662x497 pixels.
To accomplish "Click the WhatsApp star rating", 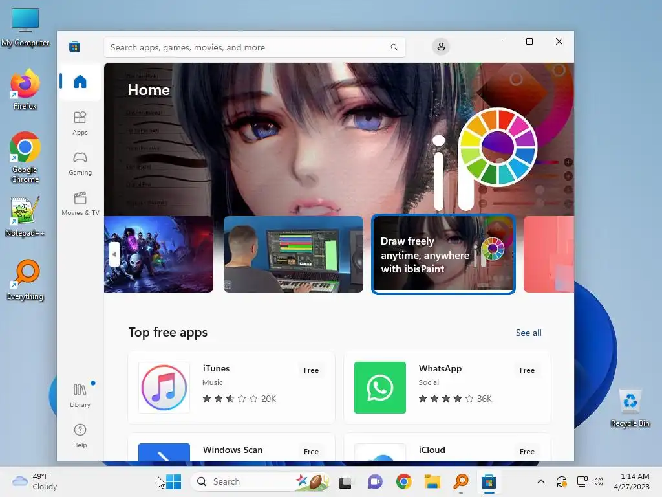I will click(x=446, y=399).
